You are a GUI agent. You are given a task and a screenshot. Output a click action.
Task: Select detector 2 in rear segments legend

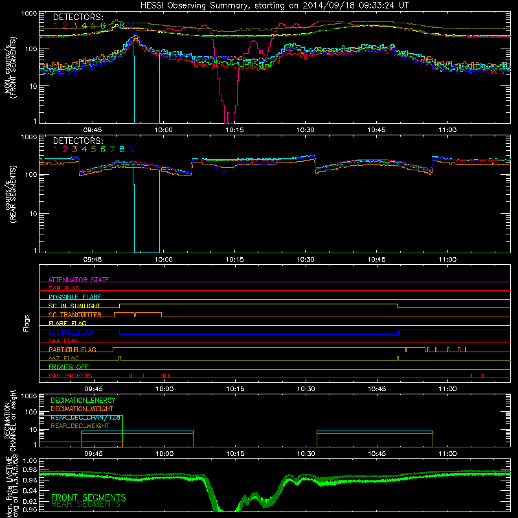click(65, 150)
